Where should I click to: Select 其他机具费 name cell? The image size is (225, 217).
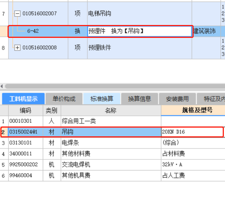pos(111,176)
